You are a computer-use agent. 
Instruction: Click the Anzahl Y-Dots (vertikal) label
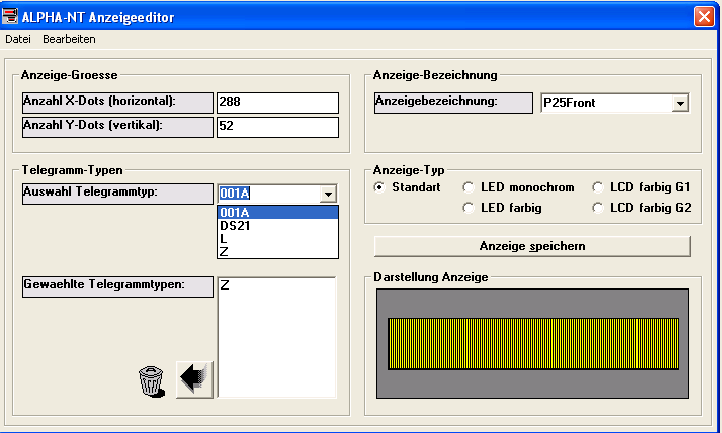click(118, 127)
